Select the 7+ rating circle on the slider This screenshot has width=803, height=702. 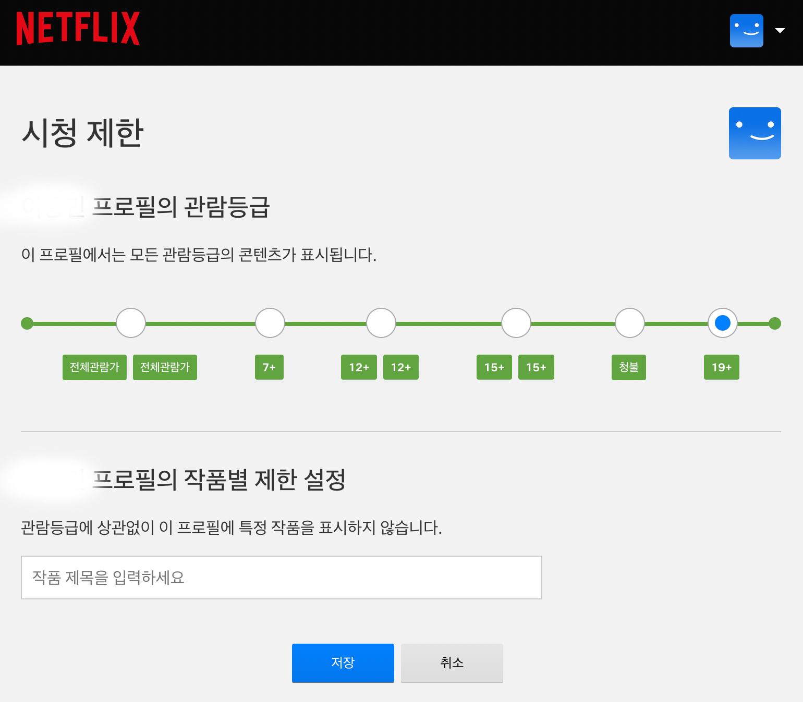(x=270, y=323)
